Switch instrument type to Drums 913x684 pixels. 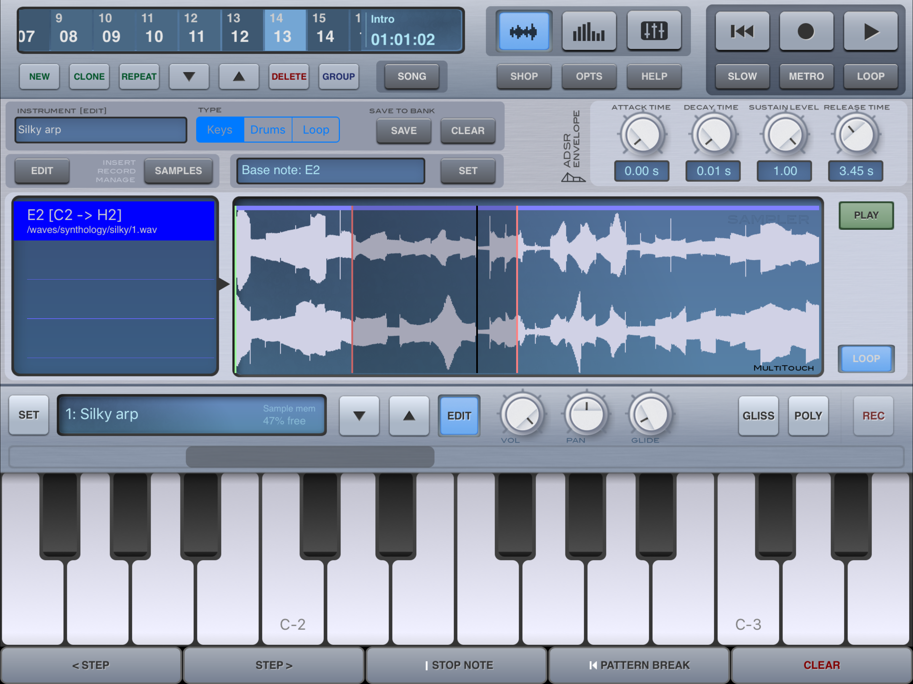pos(267,130)
